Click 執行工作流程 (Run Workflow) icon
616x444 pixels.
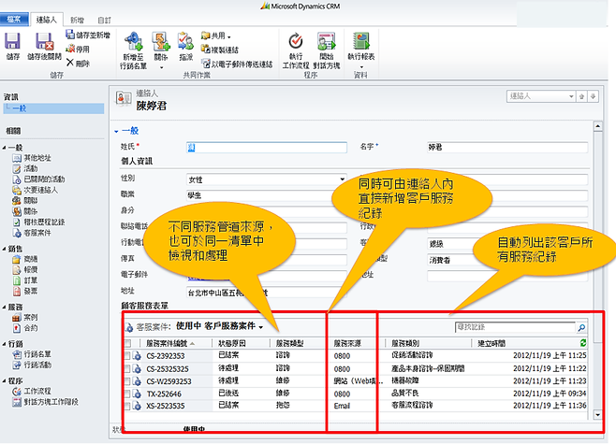[x=296, y=41]
